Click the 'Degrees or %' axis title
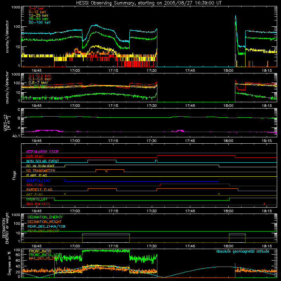 (9, 263)
